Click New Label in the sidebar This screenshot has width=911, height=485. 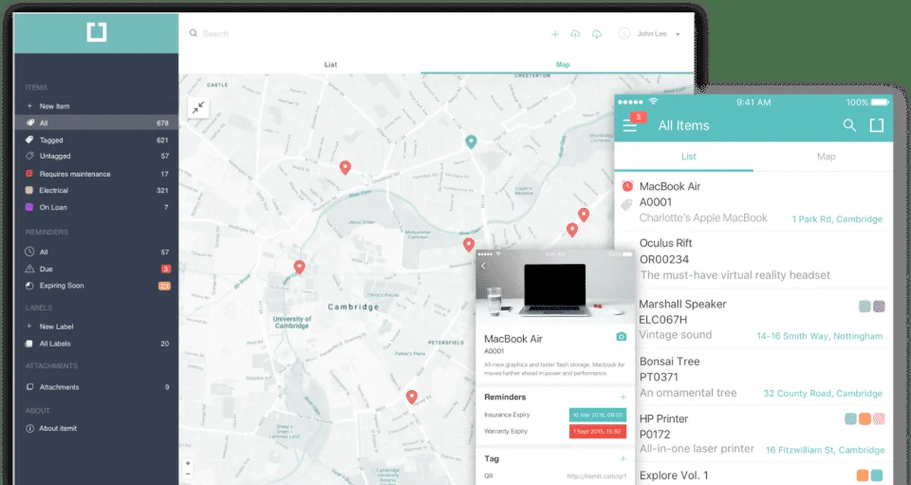(56, 326)
